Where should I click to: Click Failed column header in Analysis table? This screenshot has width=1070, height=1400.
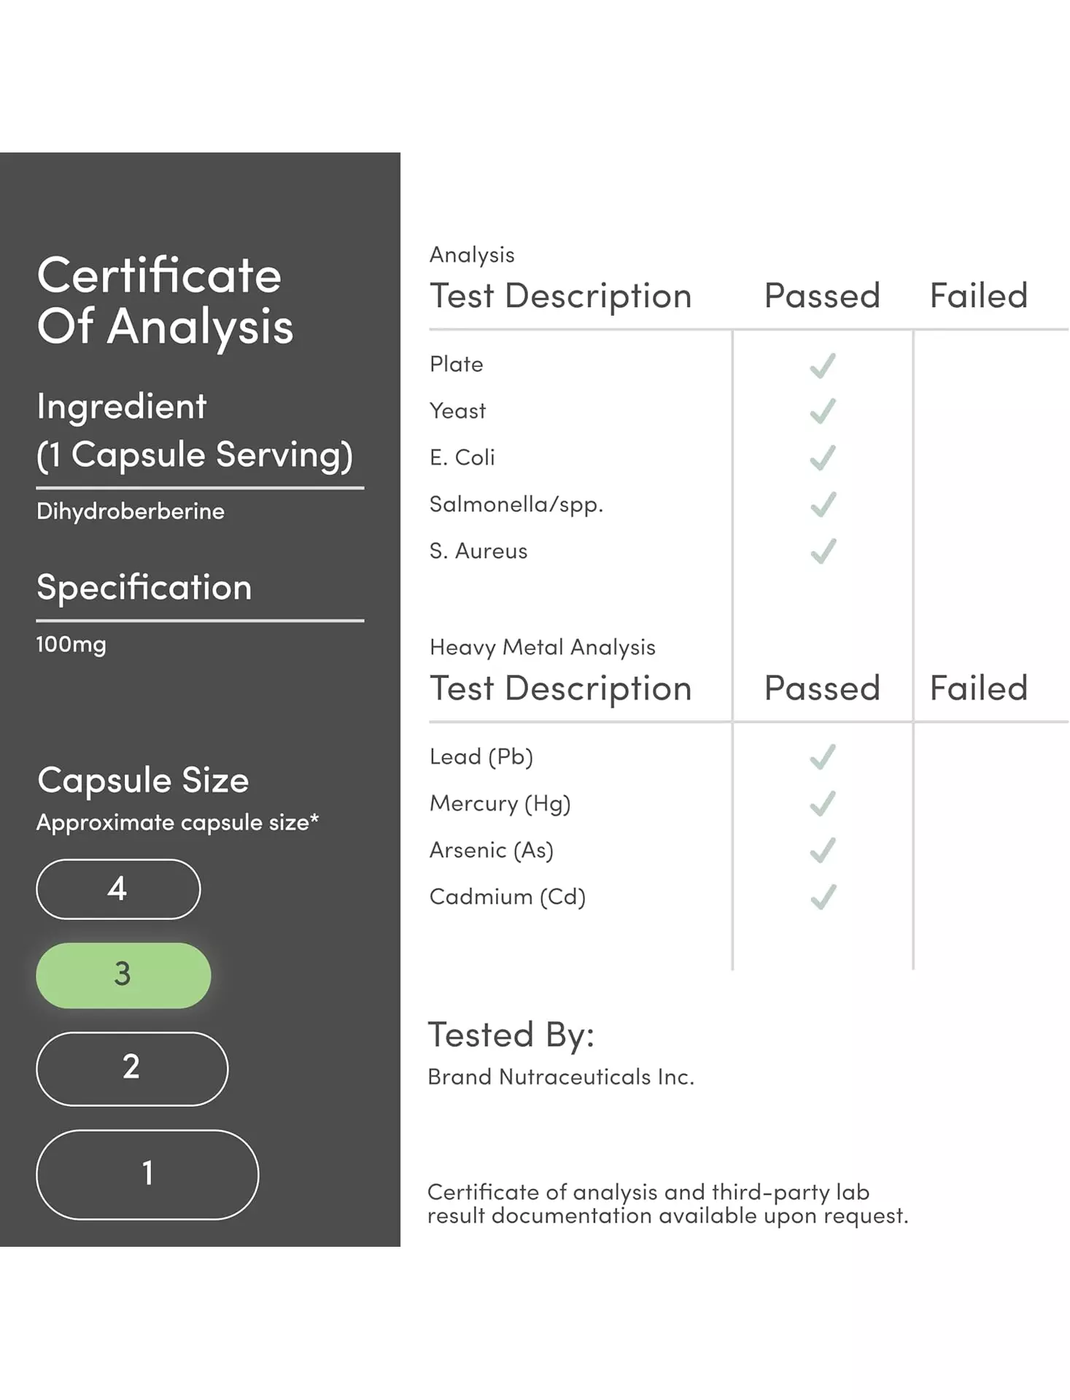tap(979, 296)
